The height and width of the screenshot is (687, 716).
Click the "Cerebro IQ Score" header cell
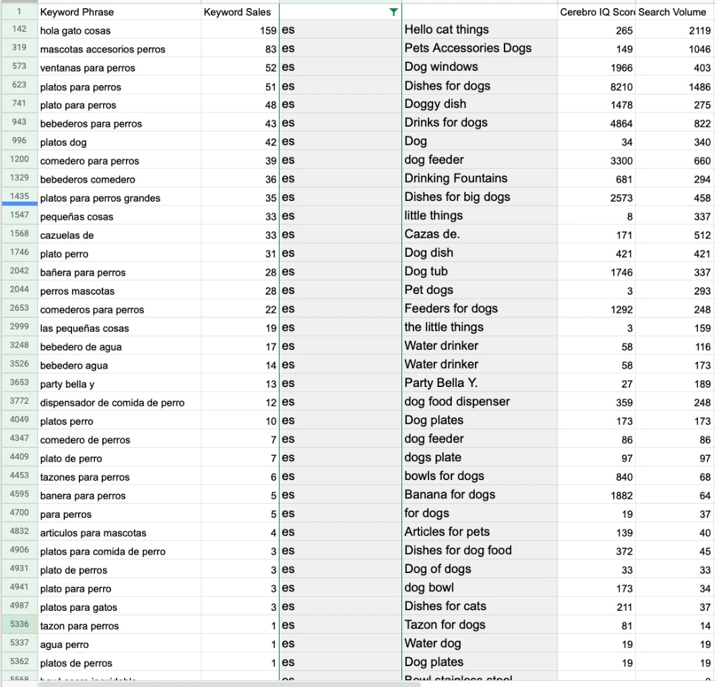[x=596, y=12]
